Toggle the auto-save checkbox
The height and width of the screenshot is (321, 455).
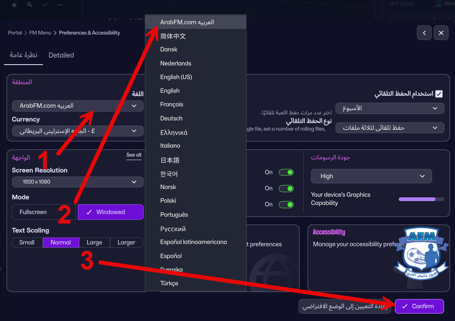[x=439, y=94]
